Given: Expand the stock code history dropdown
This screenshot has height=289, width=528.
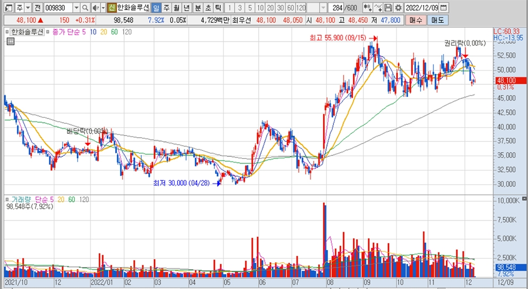Looking at the screenshot, I should click(76, 7).
